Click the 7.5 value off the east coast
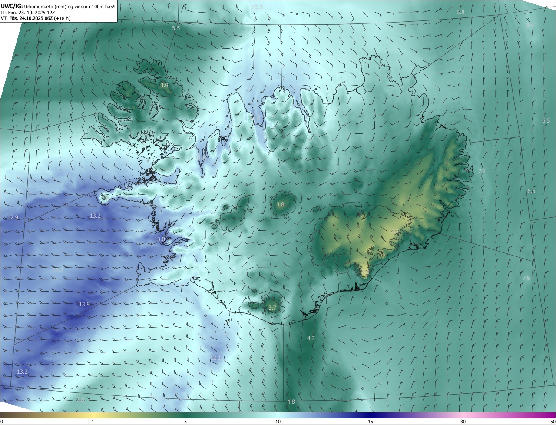Viewport: 556px width, 425px height. click(x=482, y=172)
